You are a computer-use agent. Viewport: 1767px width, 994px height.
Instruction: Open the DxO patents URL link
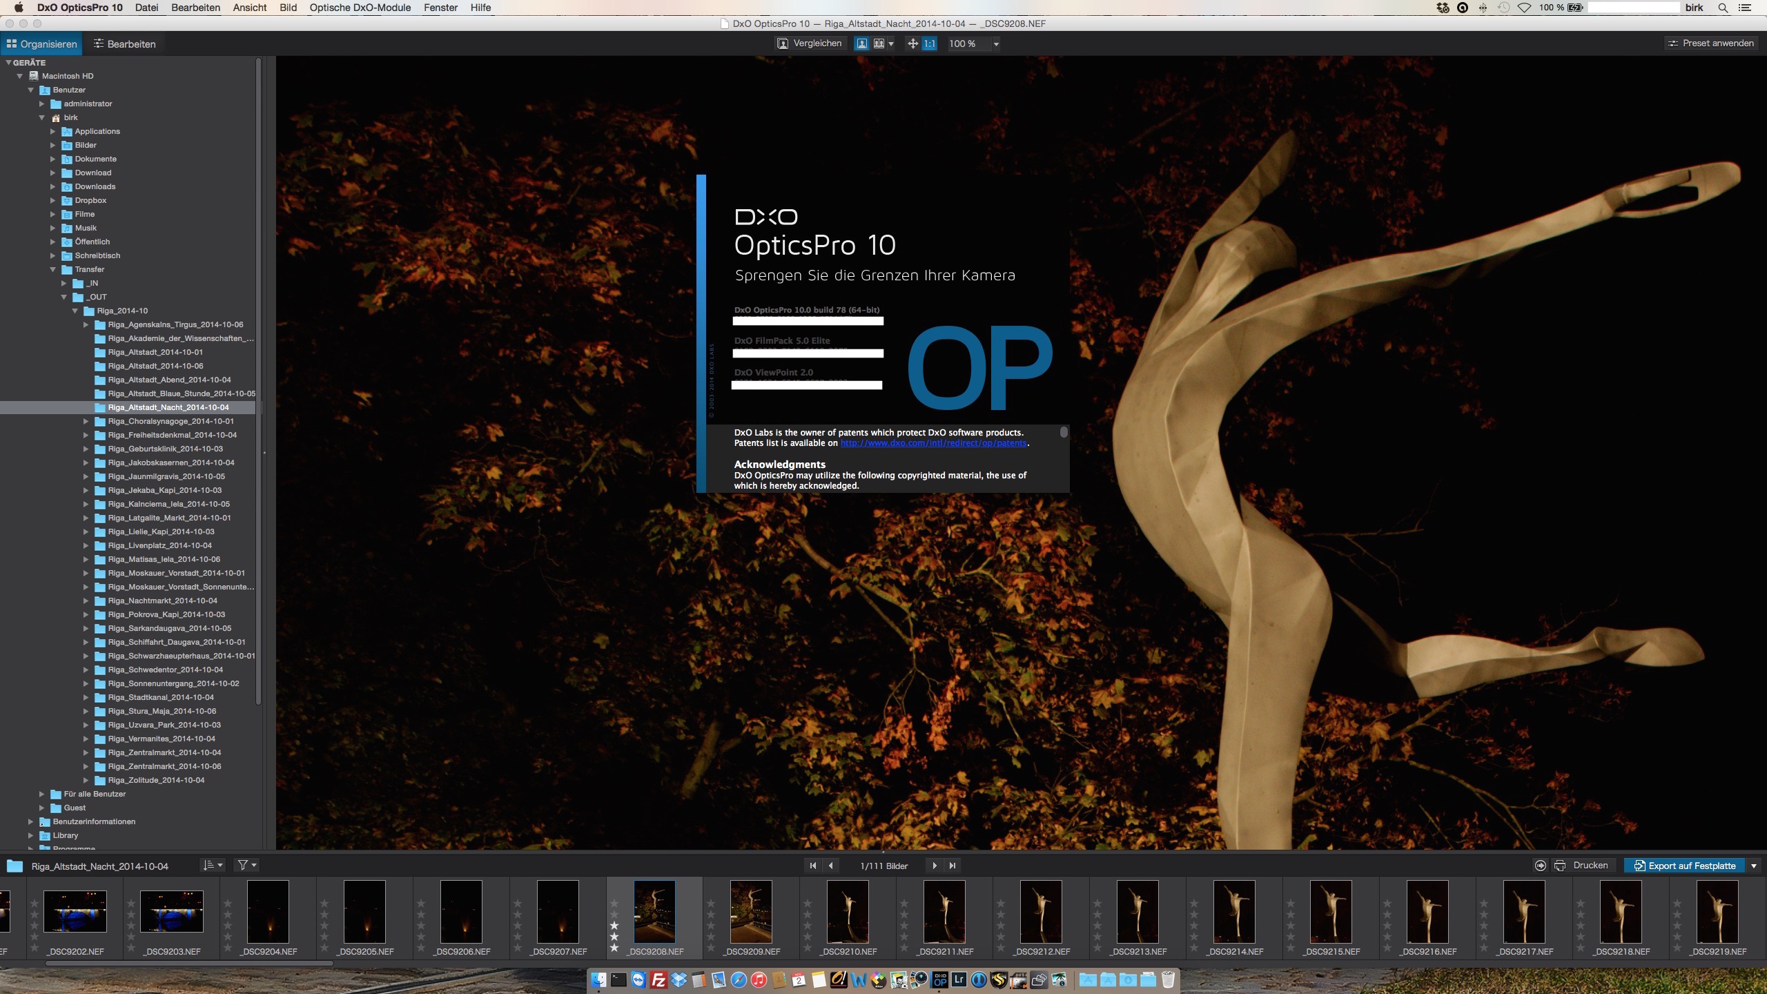click(x=933, y=443)
